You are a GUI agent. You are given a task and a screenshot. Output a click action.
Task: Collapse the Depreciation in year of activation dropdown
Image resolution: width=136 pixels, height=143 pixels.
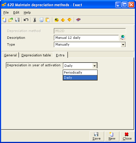pos(94,66)
